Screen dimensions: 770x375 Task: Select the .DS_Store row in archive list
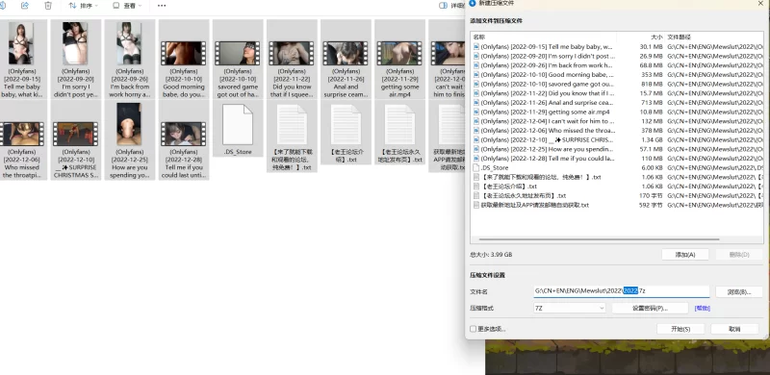[x=618, y=168]
